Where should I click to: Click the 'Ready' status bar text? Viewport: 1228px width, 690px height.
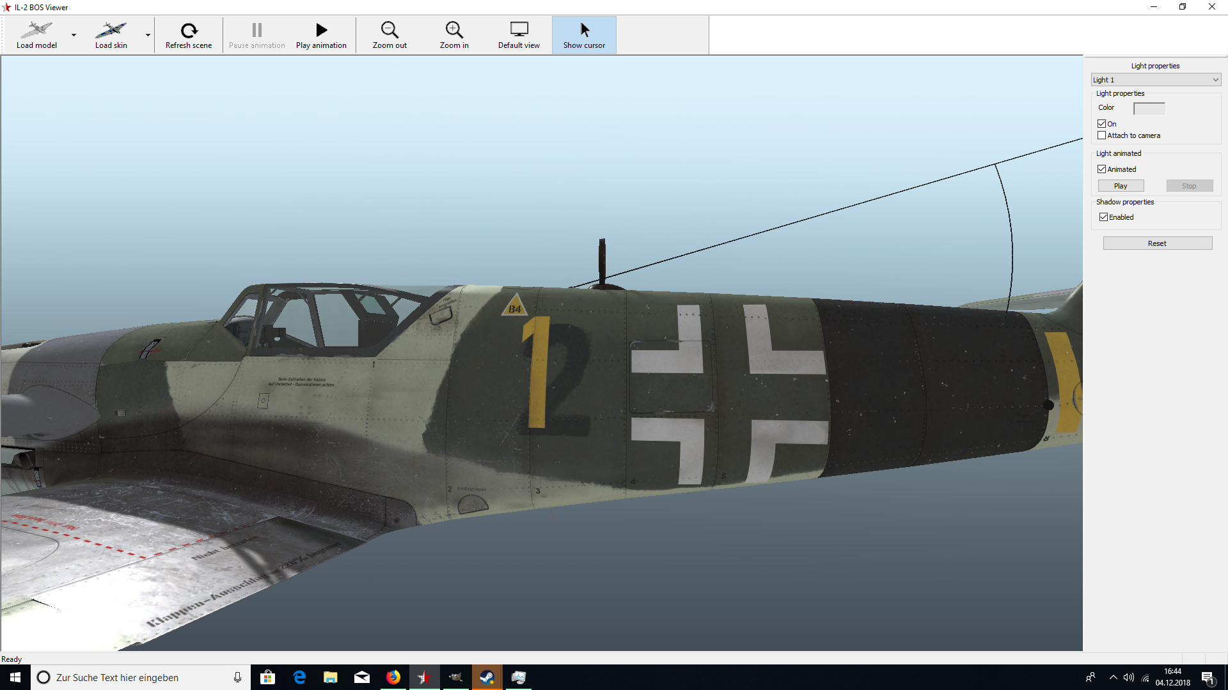12,659
